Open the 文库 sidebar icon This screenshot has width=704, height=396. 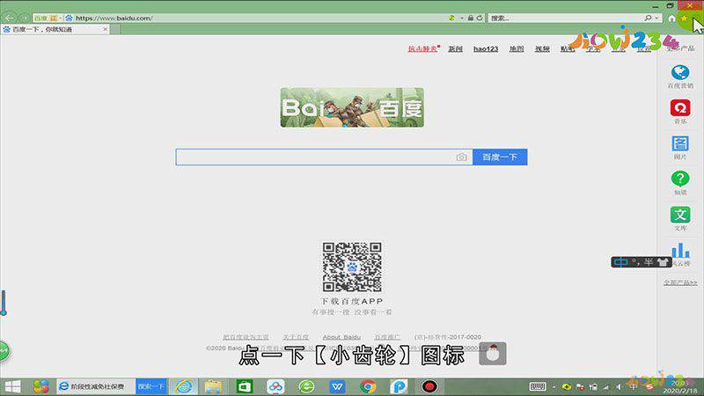tap(680, 215)
